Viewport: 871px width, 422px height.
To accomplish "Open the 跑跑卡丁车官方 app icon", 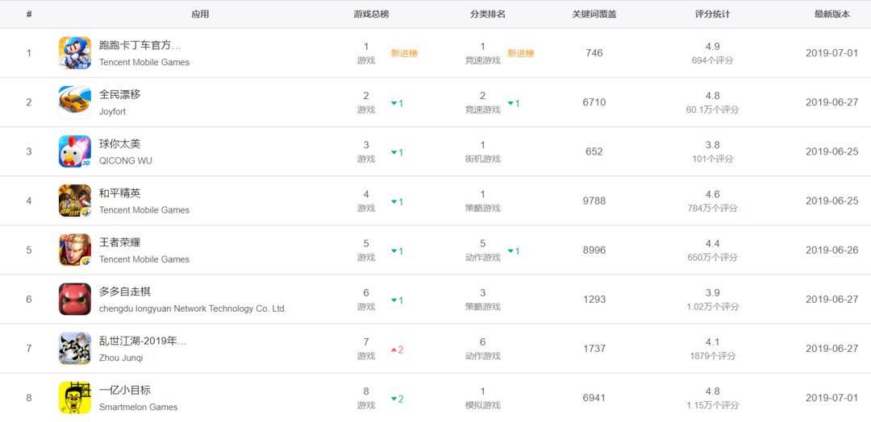I will pos(75,52).
